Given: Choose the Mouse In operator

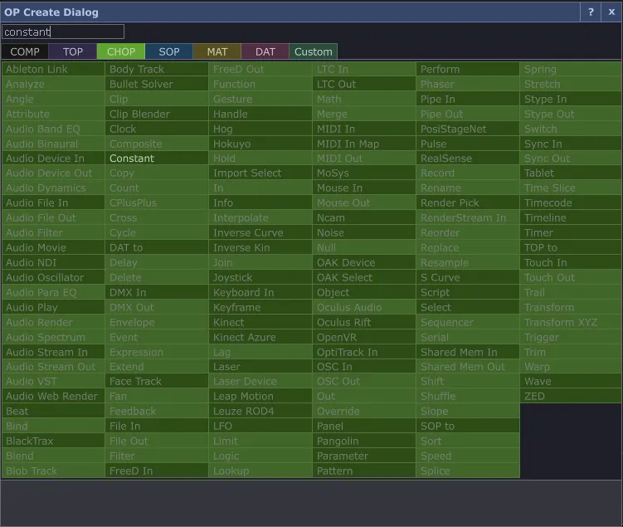Looking at the screenshot, I should tap(364, 188).
